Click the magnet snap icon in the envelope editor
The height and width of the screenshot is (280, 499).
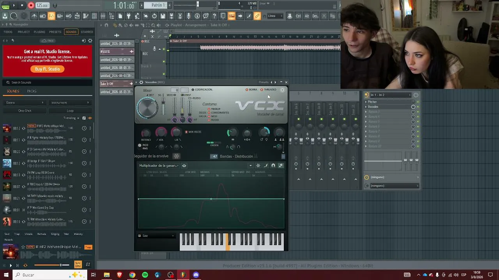[x=273, y=166]
